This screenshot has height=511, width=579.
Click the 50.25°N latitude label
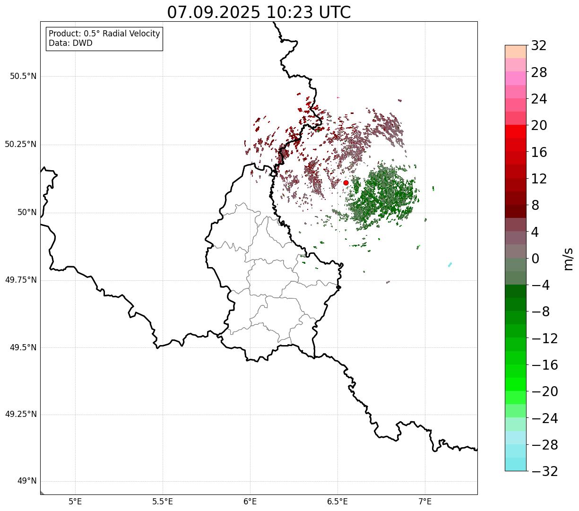click(20, 144)
